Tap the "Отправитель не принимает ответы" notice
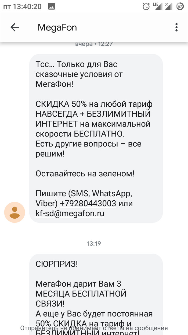This screenshot has width=188, height=335. tap(94, 328)
